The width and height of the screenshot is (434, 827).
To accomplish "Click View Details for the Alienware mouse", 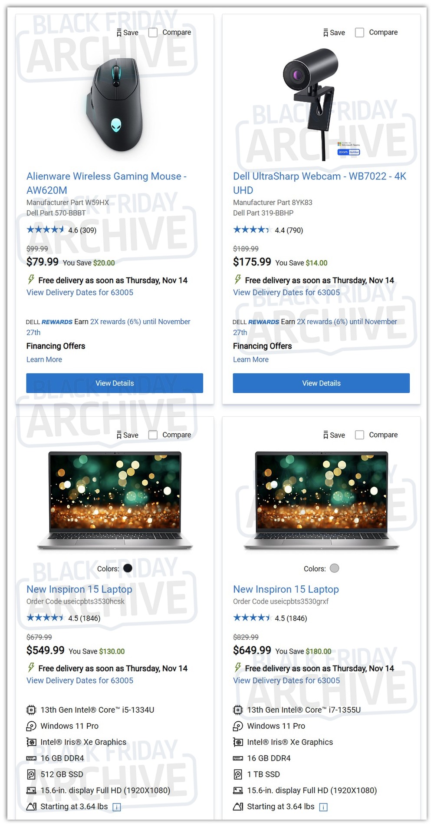I will point(115,383).
